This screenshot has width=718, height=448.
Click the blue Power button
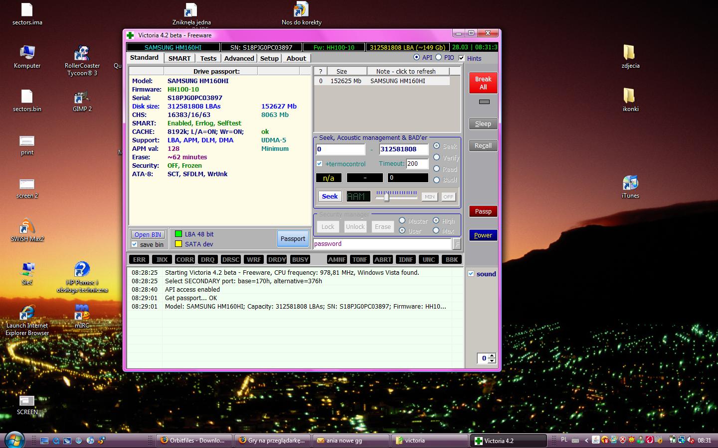coord(483,235)
